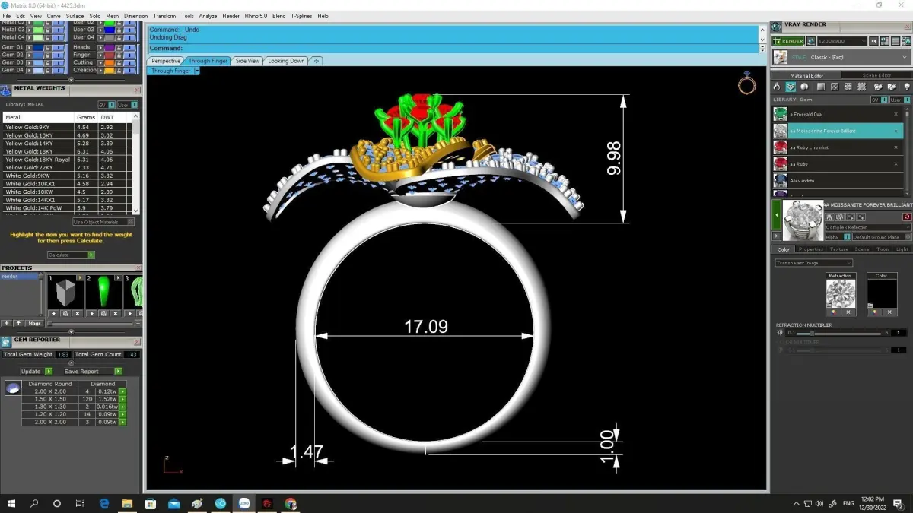Image resolution: width=913 pixels, height=513 pixels.
Task: Open the Complex Reflection dropdown
Action: 868,227
